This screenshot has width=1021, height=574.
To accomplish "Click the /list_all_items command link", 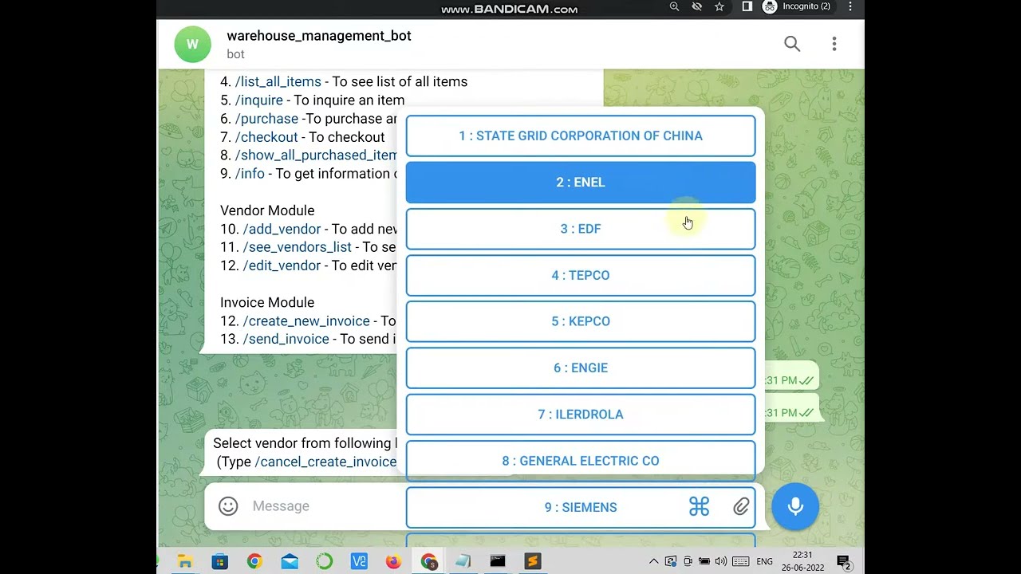I will pyautogui.click(x=278, y=81).
